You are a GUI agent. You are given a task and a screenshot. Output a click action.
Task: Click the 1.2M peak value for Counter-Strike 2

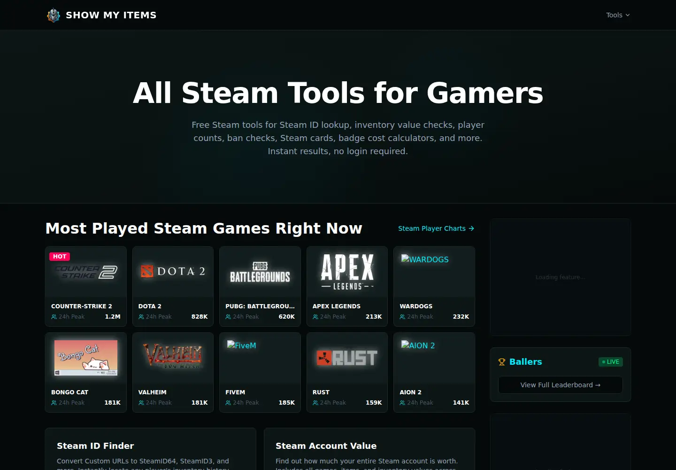[113, 317]
